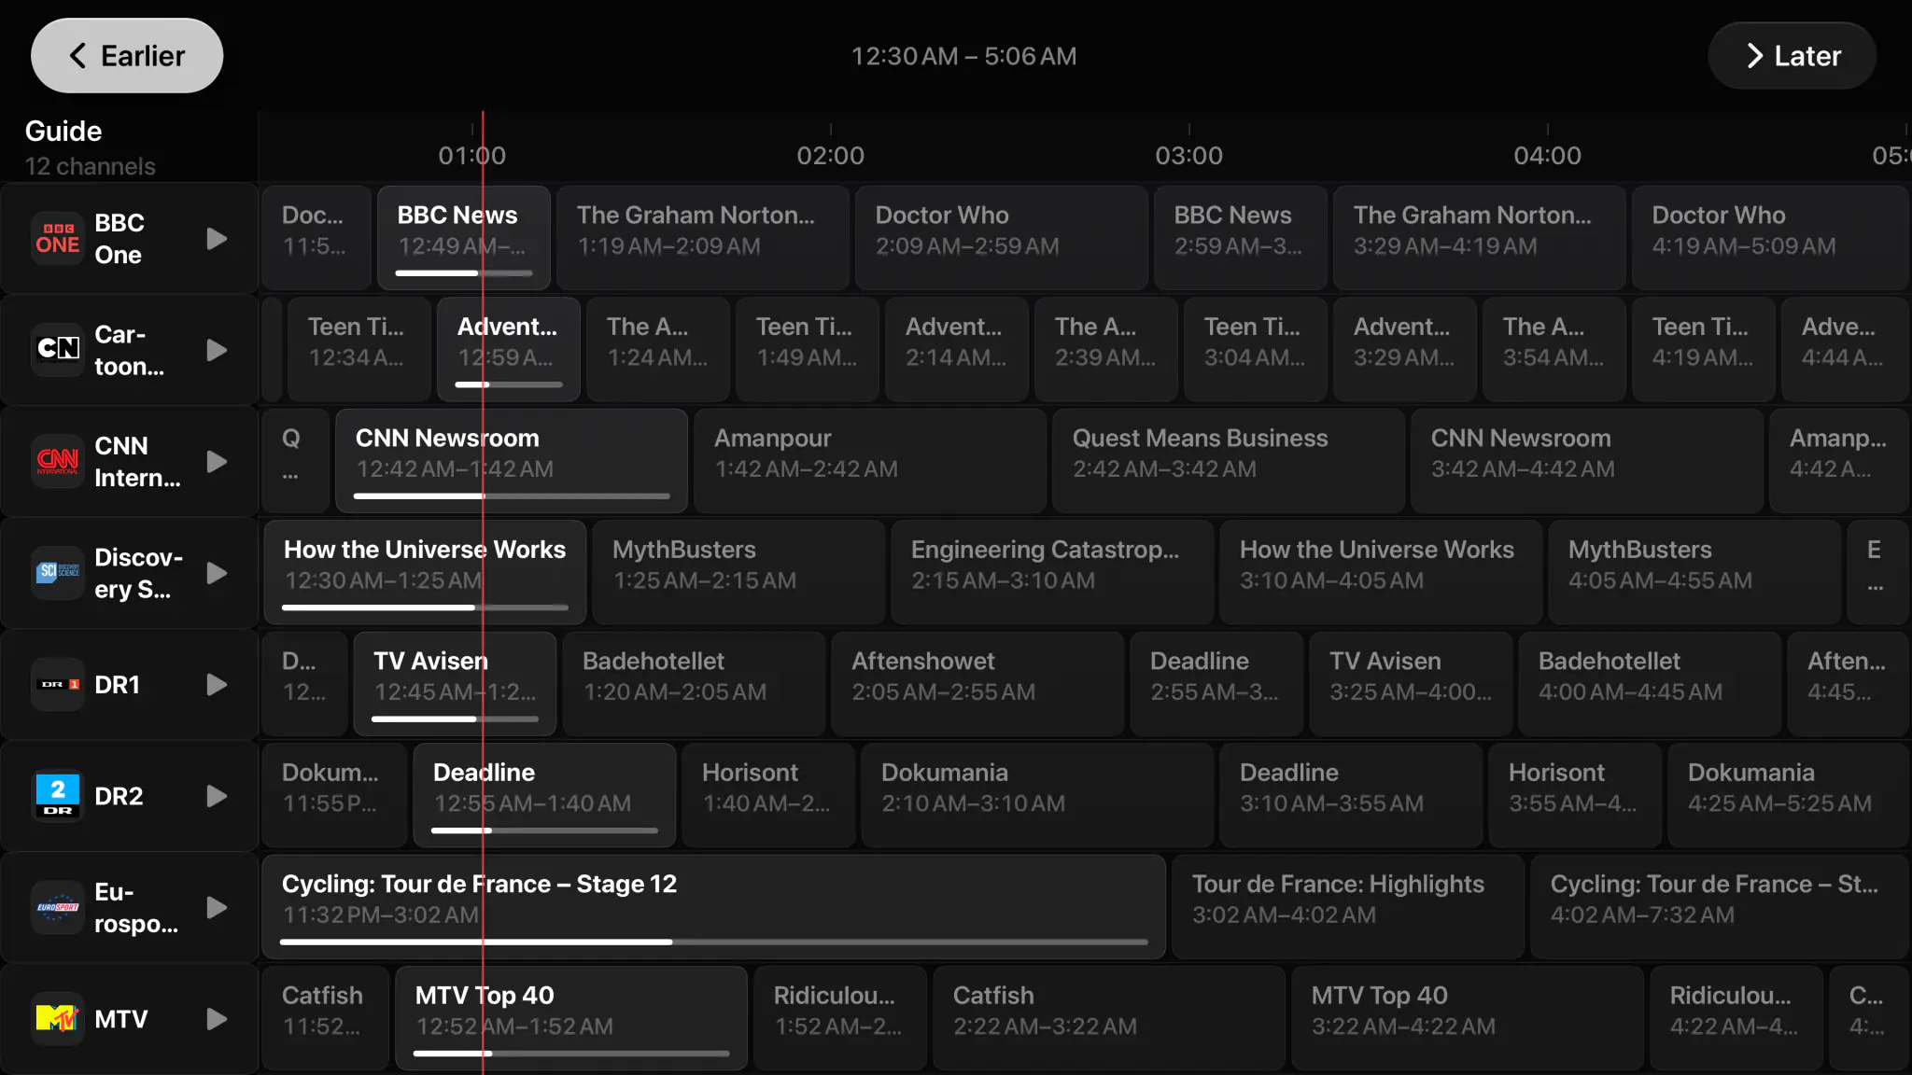Select MTV Top 40 at 3:22 AM
This screenshot has width=1912, height=1075.
tap(1468, 1018)
